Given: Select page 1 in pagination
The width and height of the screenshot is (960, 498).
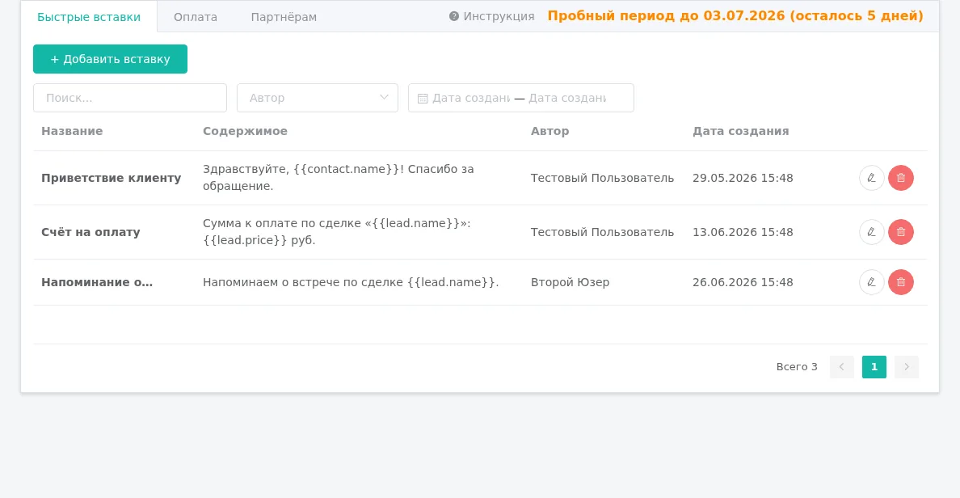Looking at the screenshot, I should (874, 367).
